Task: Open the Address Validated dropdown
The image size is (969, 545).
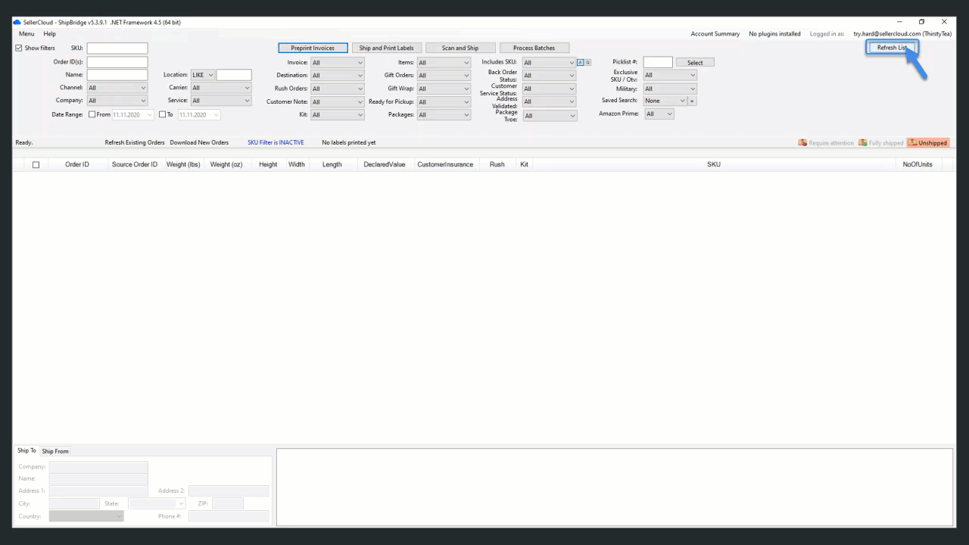Action: tap(550, 101)
